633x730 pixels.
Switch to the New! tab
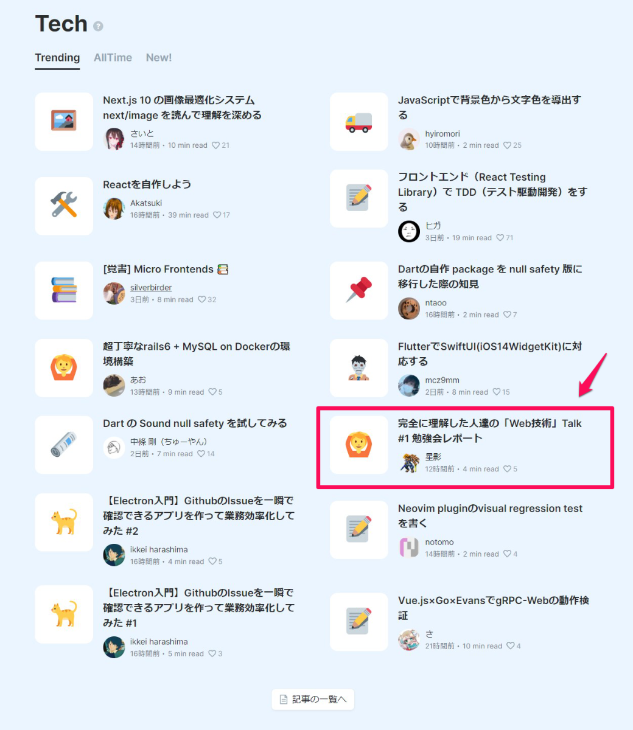coord(159,58)
